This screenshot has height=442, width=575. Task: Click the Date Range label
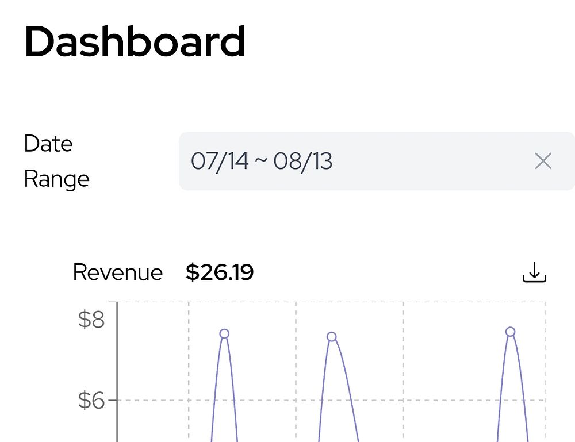click(57, 162)
